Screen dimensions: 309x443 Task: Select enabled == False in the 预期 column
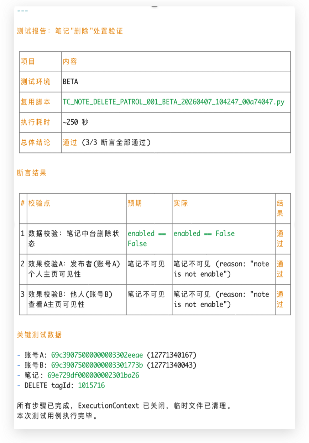point(147,239)
